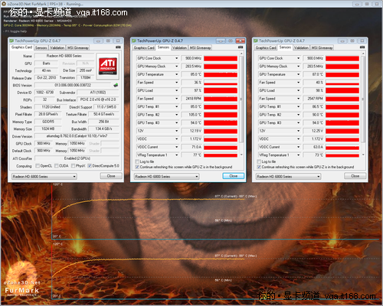This screenshot has width=383, height=306.
Task: Click the GPU-Z title icon of the middle window
Action: [133, 41]
